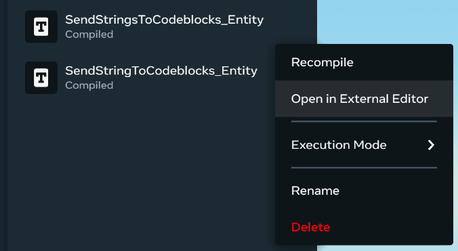Viewport: 458px width, 251px height.
Task: Click the light blue viewport background
Action: coord(387,20)
